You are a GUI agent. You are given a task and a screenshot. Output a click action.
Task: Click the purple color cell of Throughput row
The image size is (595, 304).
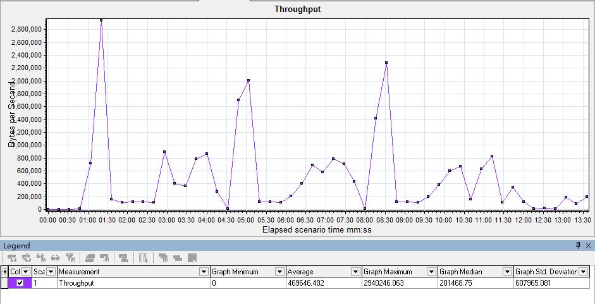pyautogui.click(x=12, y=283)
